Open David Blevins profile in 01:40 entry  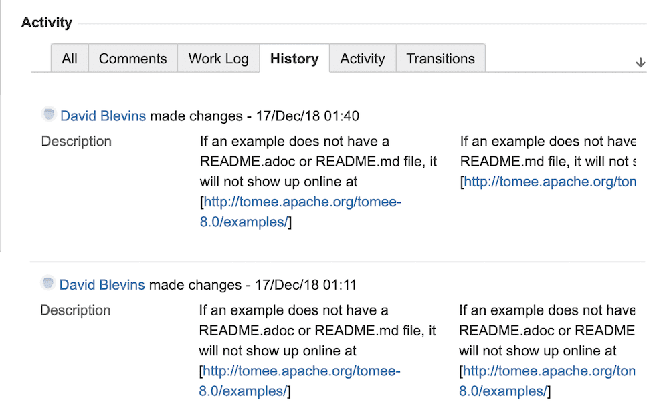103,116
